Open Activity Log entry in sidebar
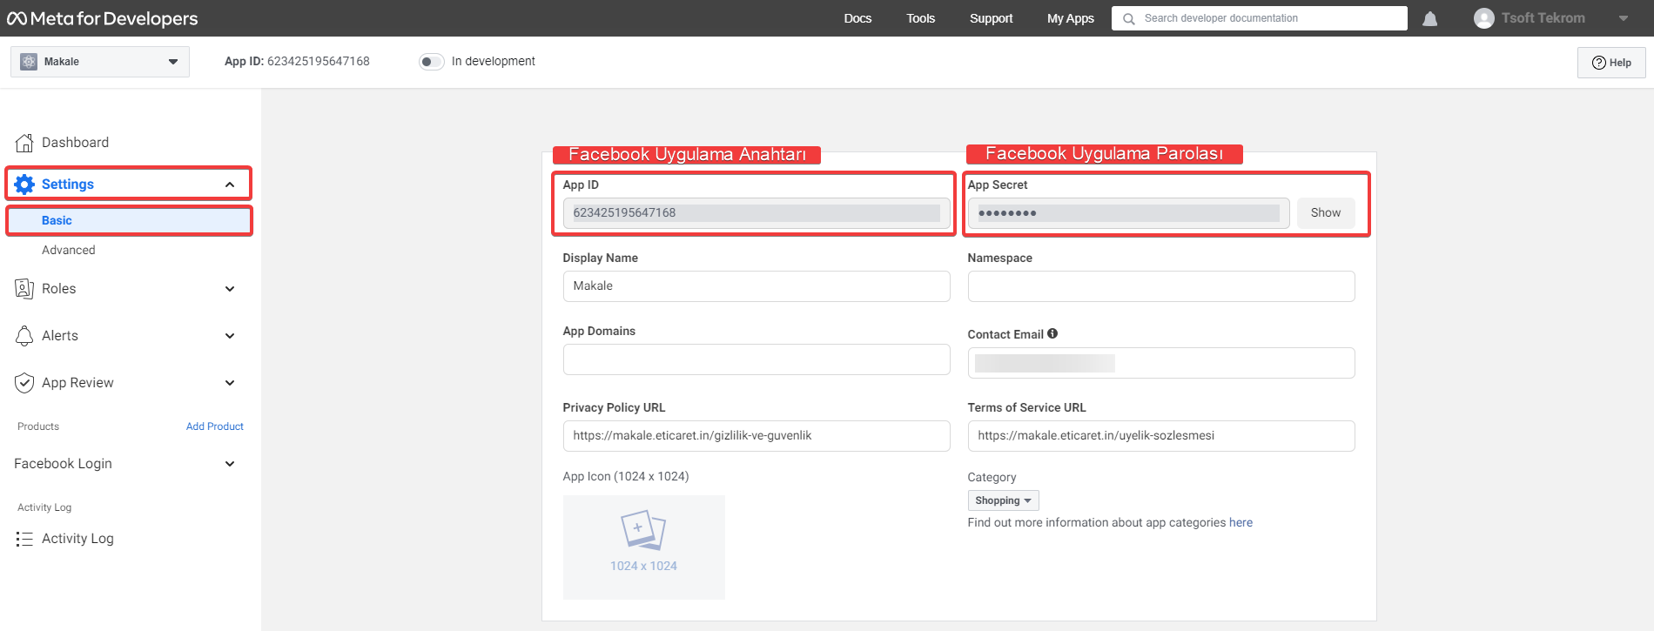Image resolution: width=1654 pixels, height=631 pixels. tap(77, 539)
